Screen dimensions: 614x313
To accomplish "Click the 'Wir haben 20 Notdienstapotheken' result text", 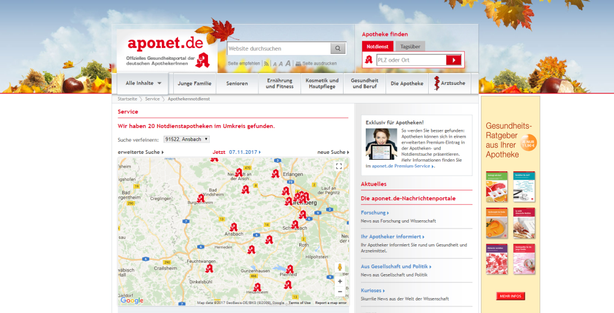I will pos(196,126).
